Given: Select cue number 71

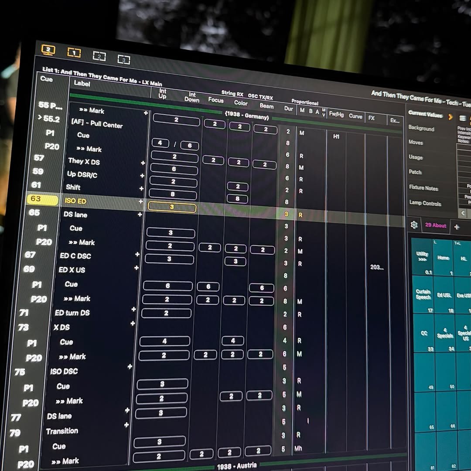Looking at the screenshot, I should (24, 313).
